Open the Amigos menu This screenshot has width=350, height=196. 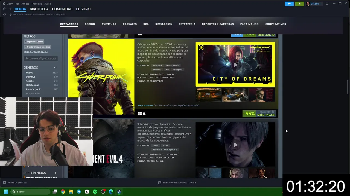(25, 4)
